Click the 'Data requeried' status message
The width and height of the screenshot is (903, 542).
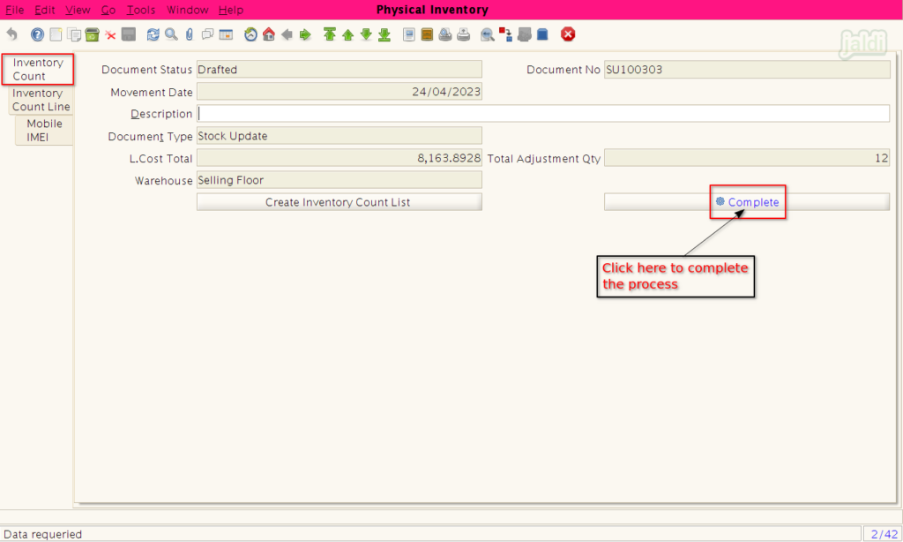pos(42,535)
